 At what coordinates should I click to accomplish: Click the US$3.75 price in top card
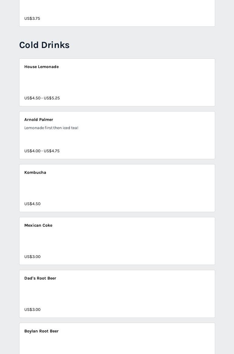click(32, 19)
